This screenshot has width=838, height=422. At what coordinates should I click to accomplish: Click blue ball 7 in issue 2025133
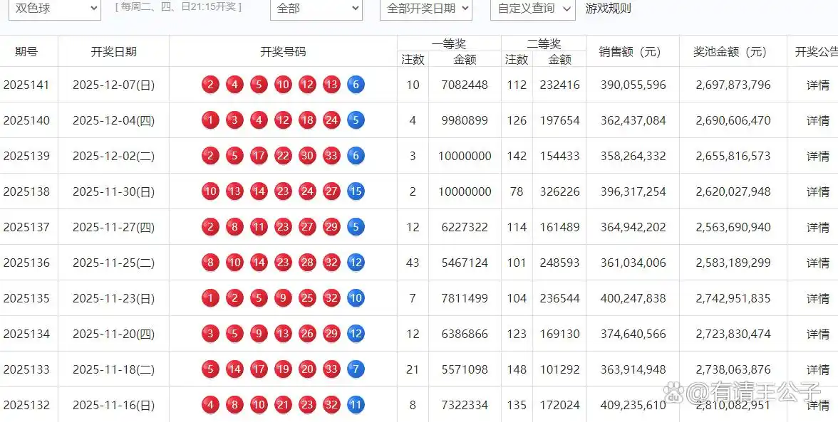coord(356,369)
